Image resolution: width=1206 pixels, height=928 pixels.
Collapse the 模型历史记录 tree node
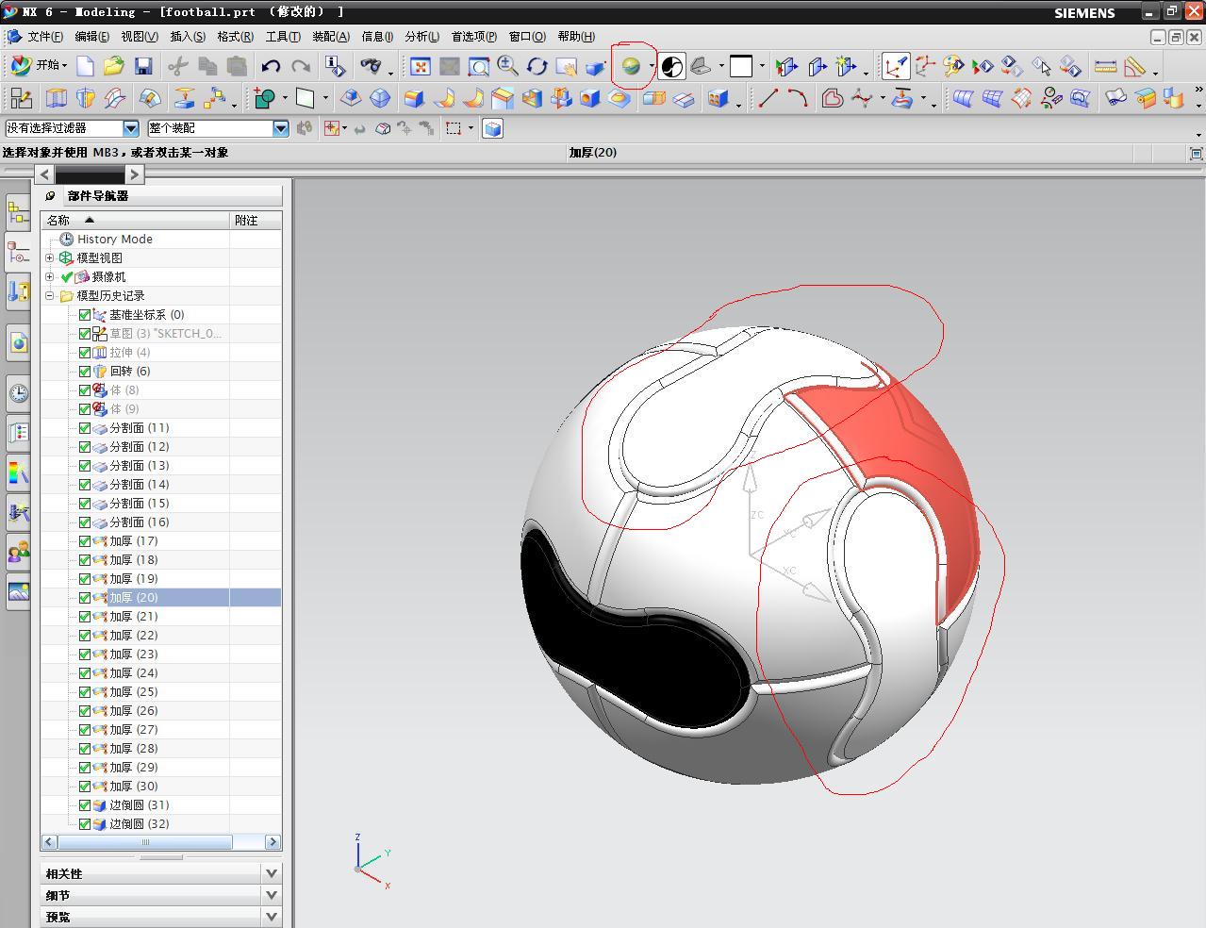[50, 295]
